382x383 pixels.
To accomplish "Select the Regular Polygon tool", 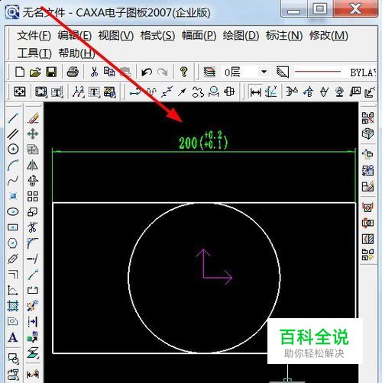I will [13, 243].
